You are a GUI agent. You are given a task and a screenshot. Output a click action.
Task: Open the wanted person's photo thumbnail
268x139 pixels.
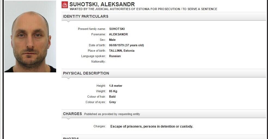pos(30,36)
